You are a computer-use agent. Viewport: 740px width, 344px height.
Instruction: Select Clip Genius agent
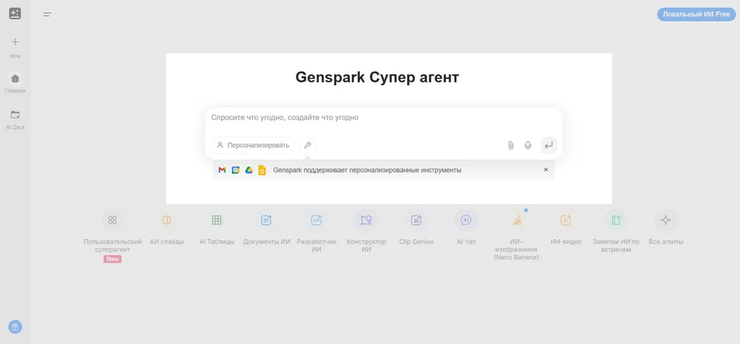[416, 220]
